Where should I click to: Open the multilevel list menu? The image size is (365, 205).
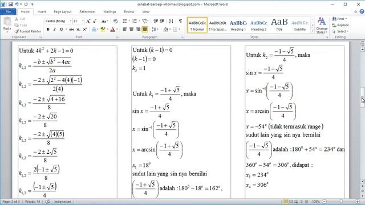click(145, 21)
